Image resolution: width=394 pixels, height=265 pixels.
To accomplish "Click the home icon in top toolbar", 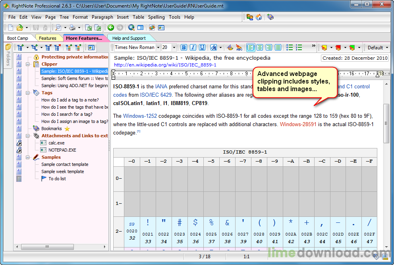I will (x=259, y=17).
